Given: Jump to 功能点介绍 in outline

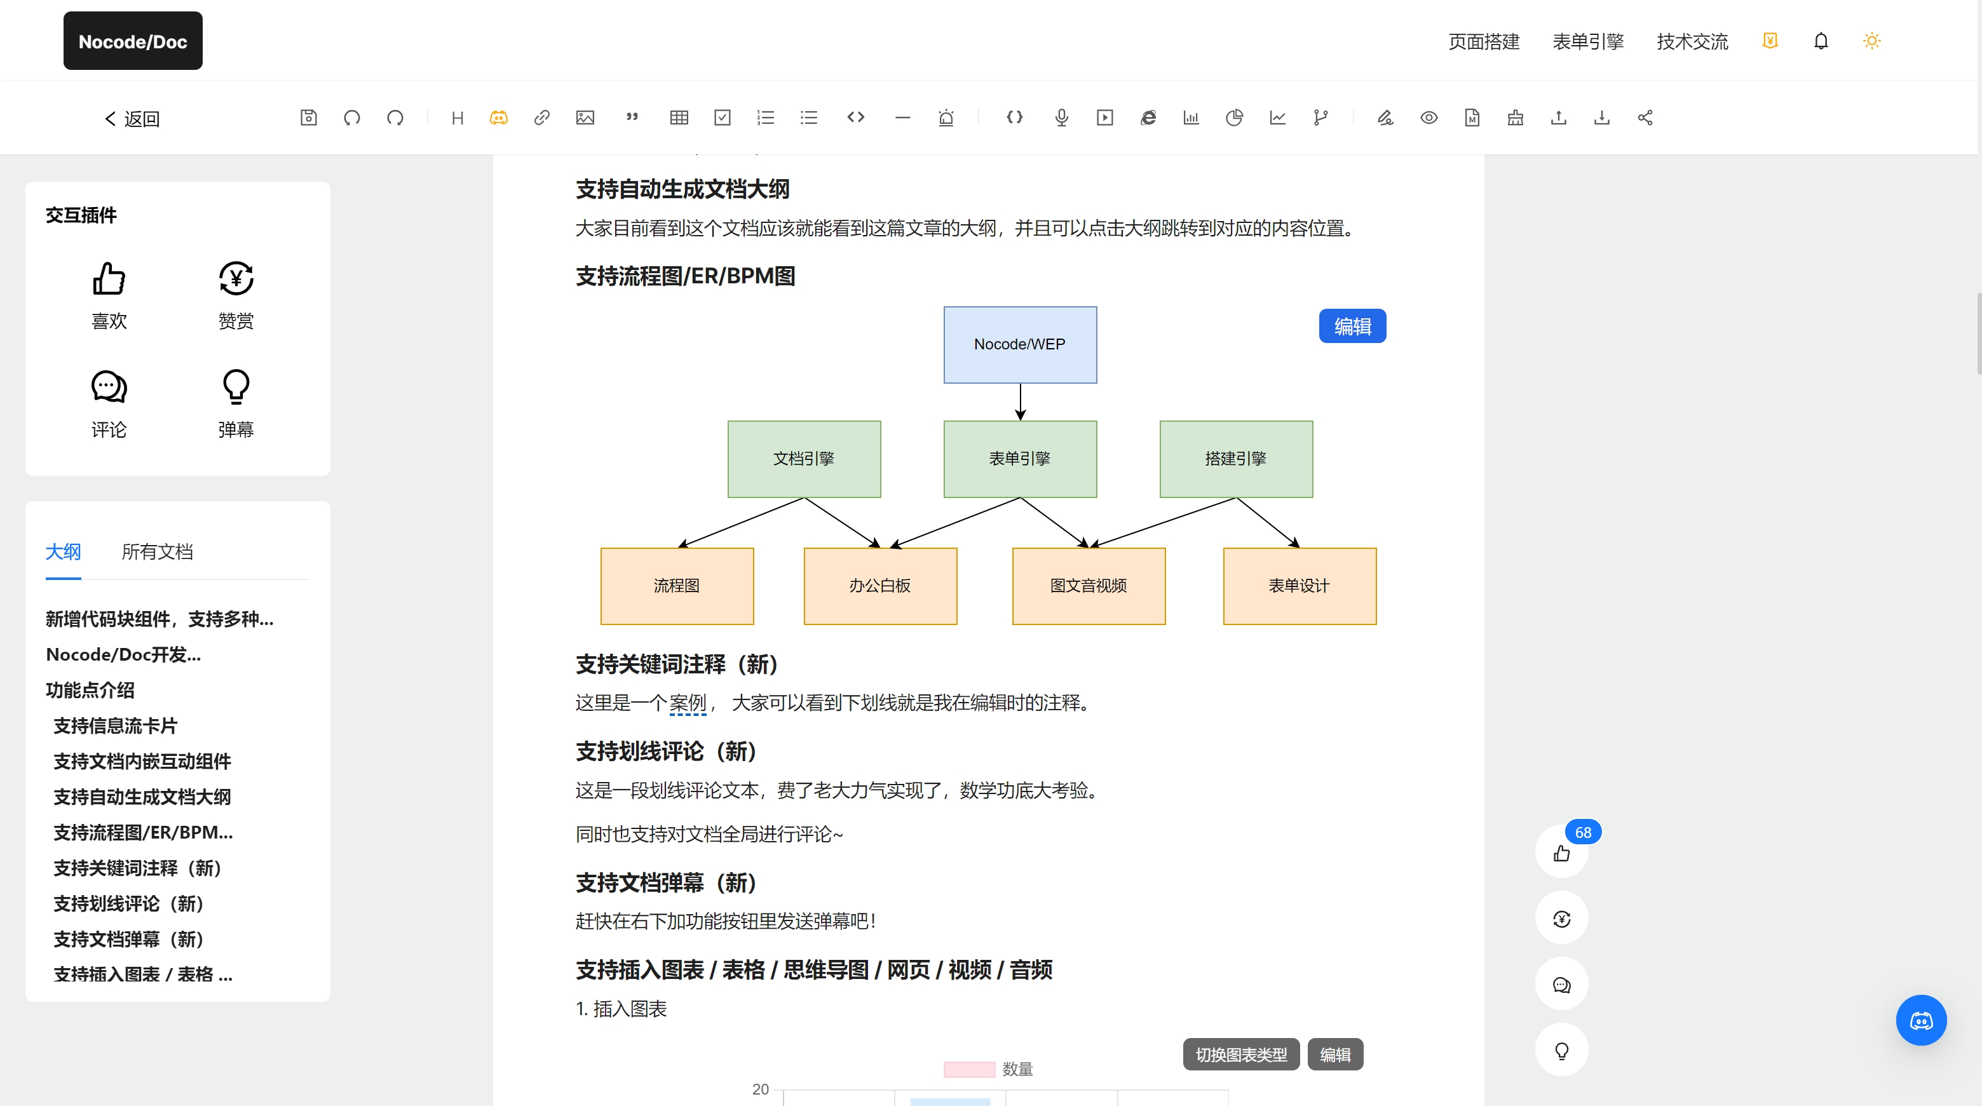Looking at the screenshot, I should click(x=90, y=690).
